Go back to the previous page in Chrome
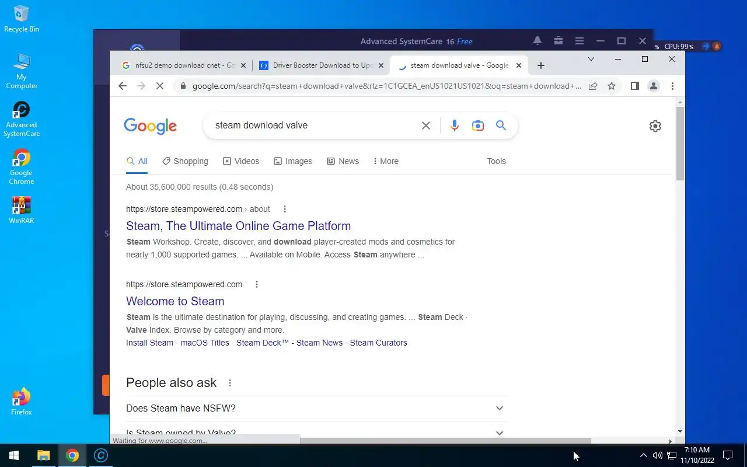Screen dimensions: 747x467 pos(122,86)
